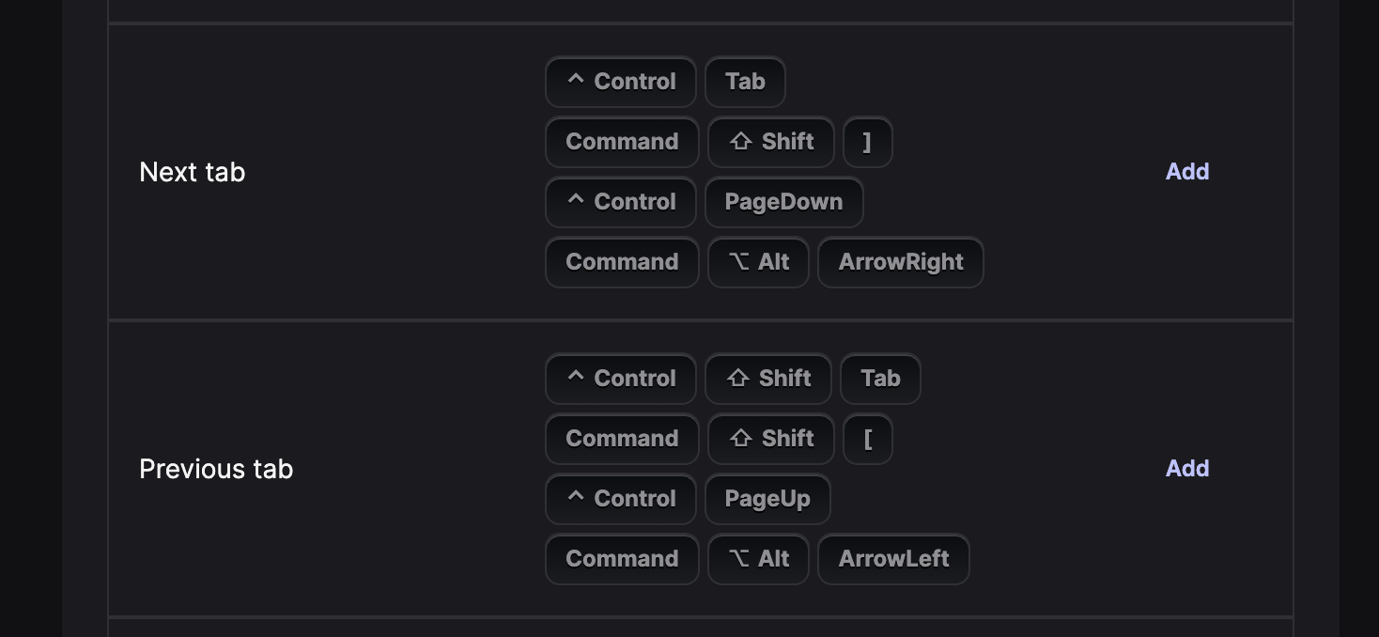The width and height of the screenshot is (1379, 637).
Task: Select the Tab key chip in Previous tab shortcuts
Action: 880,379
